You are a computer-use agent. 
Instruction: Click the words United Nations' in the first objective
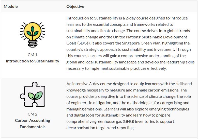point(127,37)
